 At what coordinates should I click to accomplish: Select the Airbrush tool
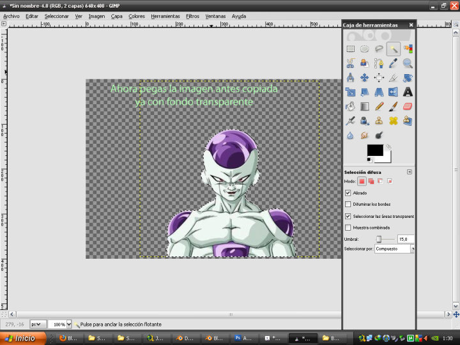tap(350, 121)
